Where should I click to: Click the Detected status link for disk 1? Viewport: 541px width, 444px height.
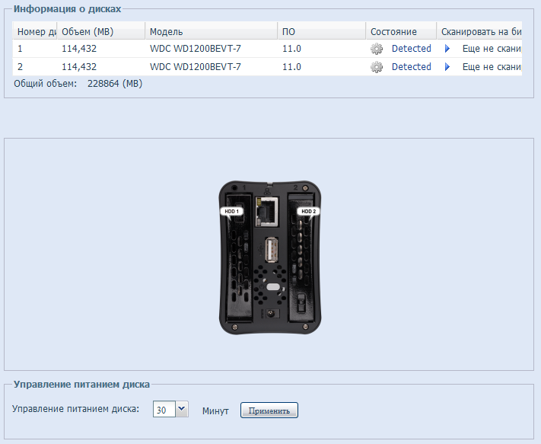tap(412, 49)
